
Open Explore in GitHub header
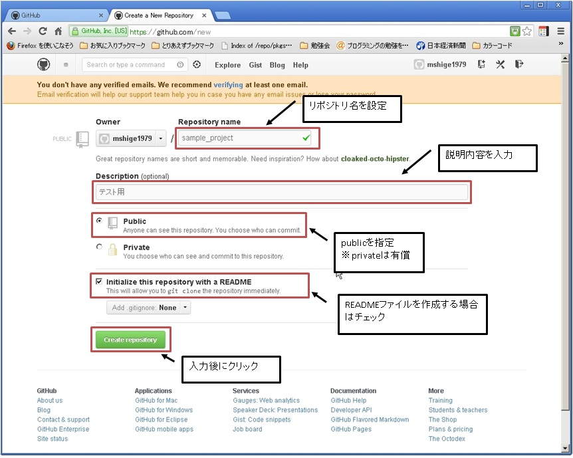(227, 65)
